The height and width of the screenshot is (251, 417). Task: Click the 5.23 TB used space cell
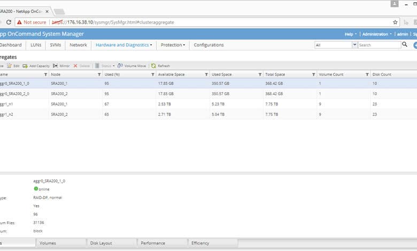218,104
